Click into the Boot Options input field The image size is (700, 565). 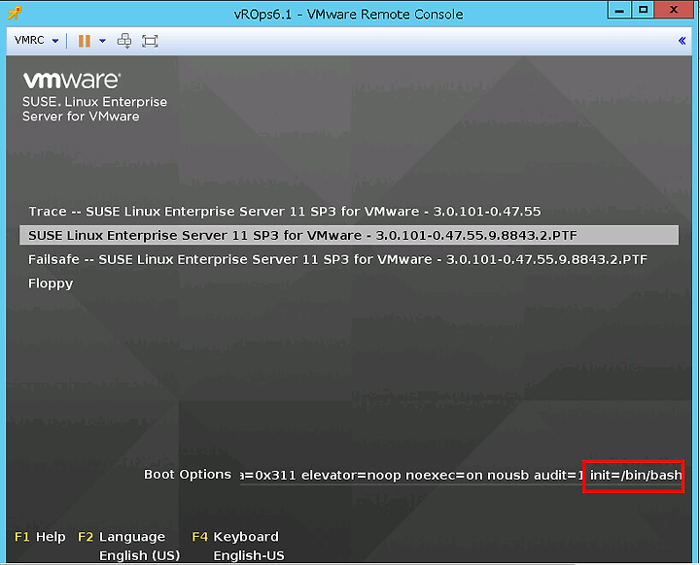click(x=461, y=476)
